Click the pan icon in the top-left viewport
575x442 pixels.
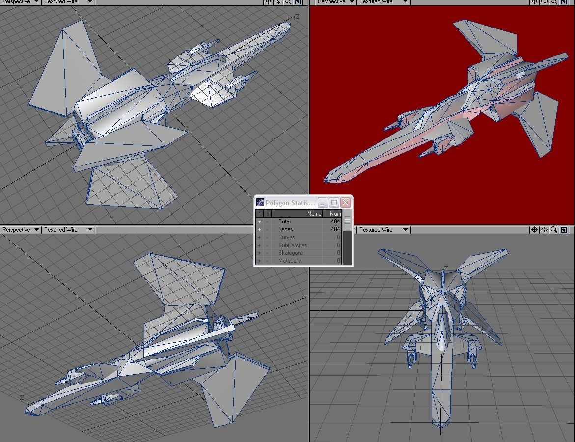pos(268,2)
